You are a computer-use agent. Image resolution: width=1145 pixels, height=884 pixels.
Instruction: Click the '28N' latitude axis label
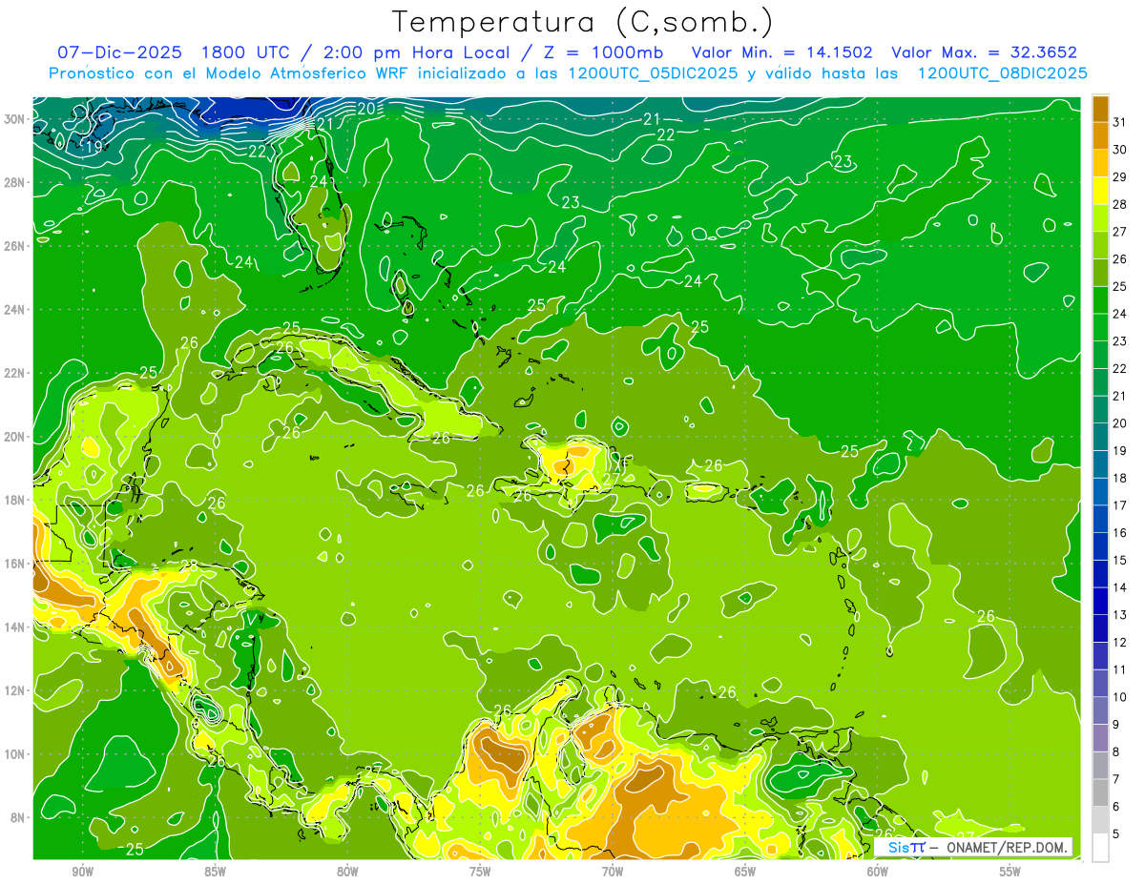(x=13, y=182)
